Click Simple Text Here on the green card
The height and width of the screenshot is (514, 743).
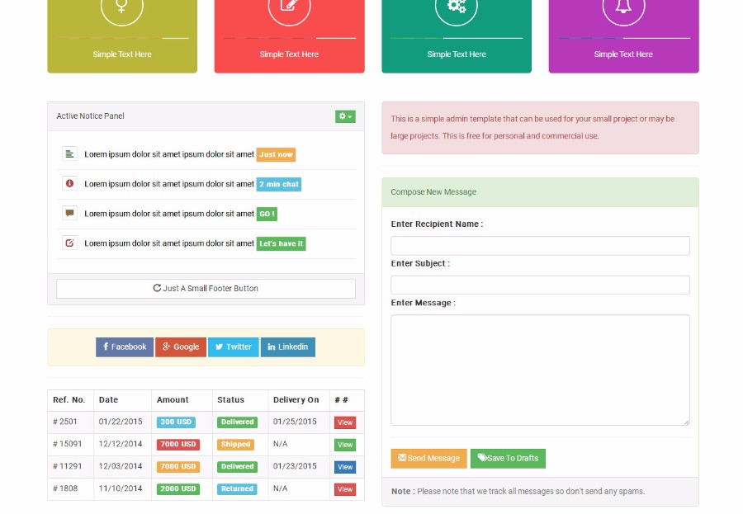tap(457, 54)
